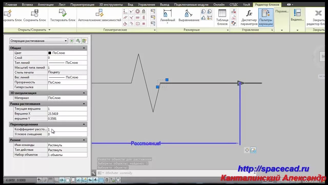Apply the Smooth geometric constraint
The height and width of the screenshot is (185, 328).
coord(131,24)
